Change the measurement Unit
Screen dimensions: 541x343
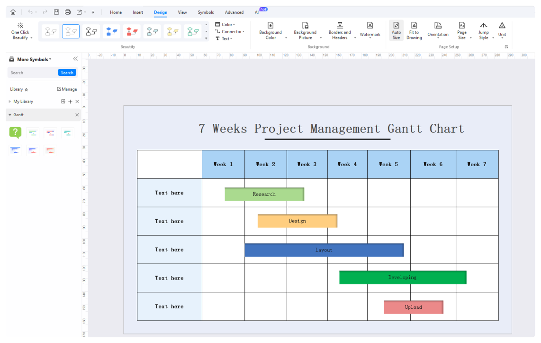502,30
